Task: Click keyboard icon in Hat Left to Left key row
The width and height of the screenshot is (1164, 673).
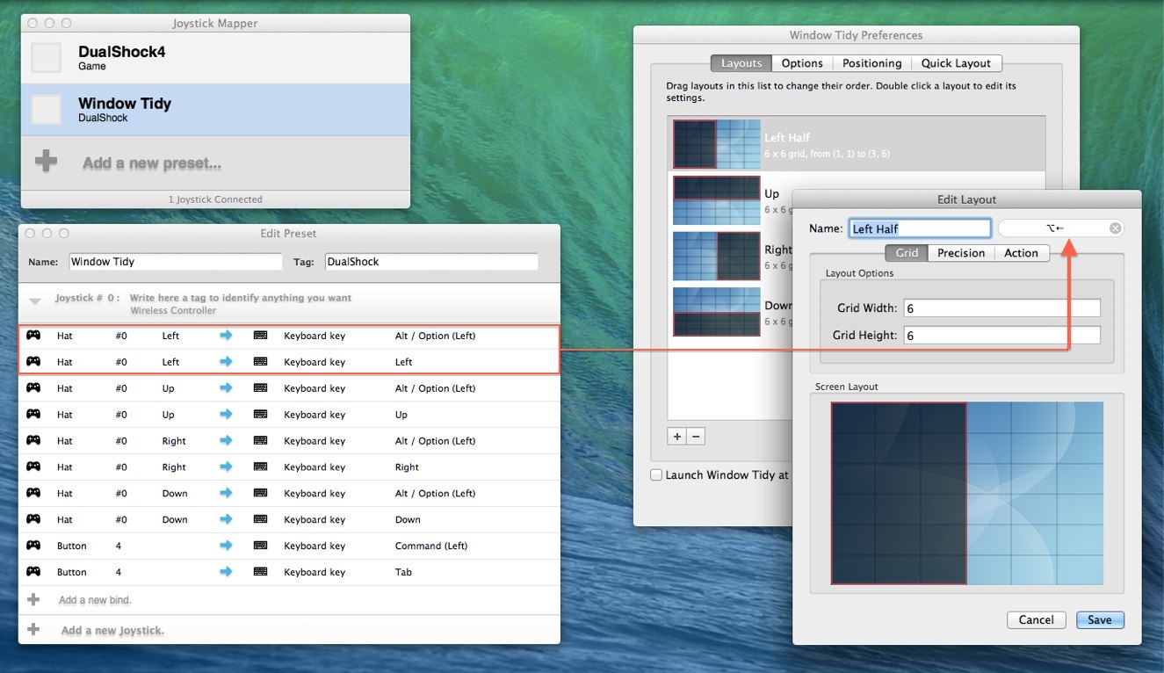Action: [x=260, y=362]
